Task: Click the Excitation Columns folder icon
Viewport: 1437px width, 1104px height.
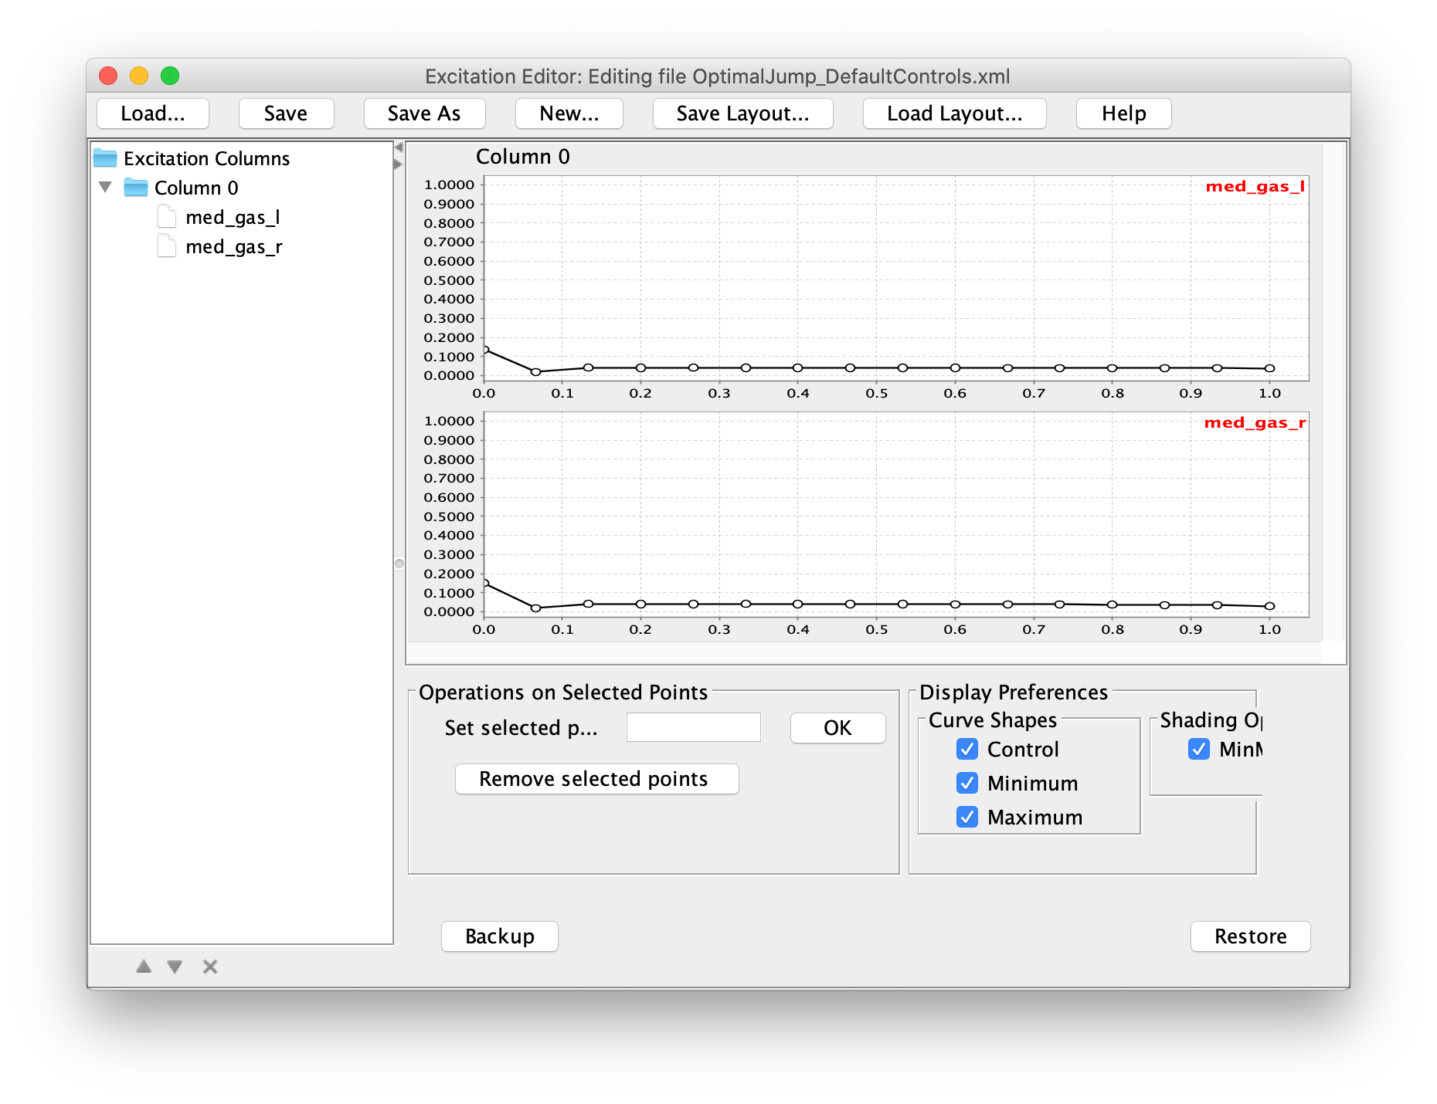Action: tap(104, 157)
